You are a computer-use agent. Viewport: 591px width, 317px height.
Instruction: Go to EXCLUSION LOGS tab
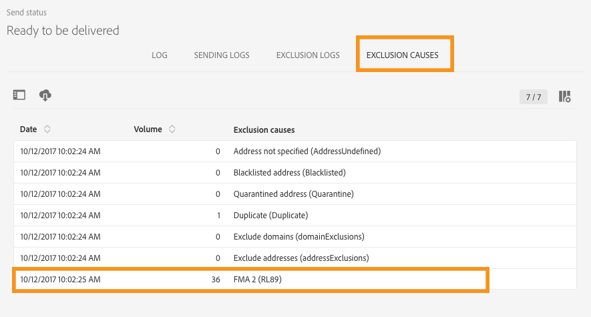308,55
